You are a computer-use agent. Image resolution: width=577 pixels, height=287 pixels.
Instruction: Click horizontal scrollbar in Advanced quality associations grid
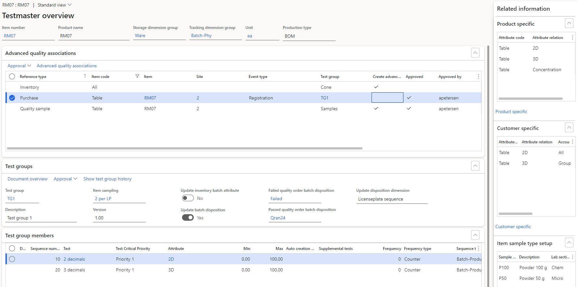(x=184, y=148)
